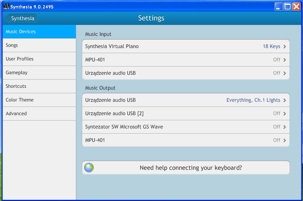The width and height of the screenshot is (303, 201).
Task: Expand the Music Output MPU-401 chevron
Action: click(x=285, y=140)
